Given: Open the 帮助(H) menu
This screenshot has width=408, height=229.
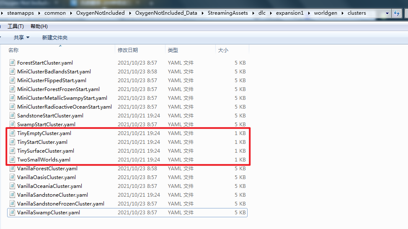Looking at the screenshot, I should point(39,26).
